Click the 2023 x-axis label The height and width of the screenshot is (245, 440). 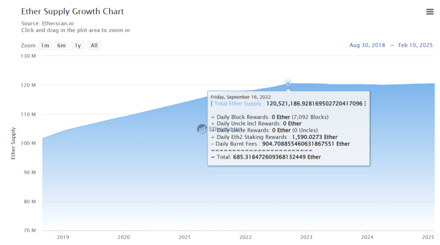pyautogui.click(x=306, y=237)
